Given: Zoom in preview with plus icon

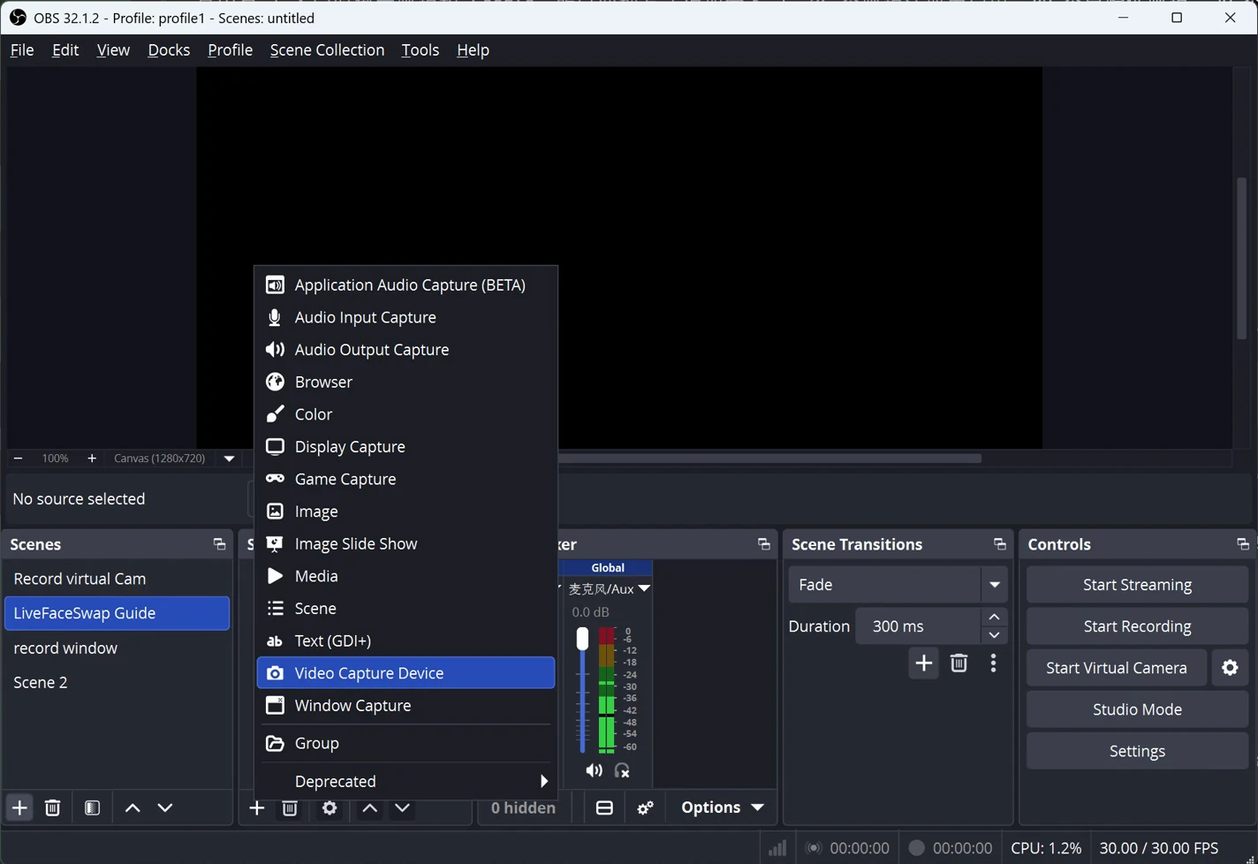Looking at the screenshot, I should point(92,459).
